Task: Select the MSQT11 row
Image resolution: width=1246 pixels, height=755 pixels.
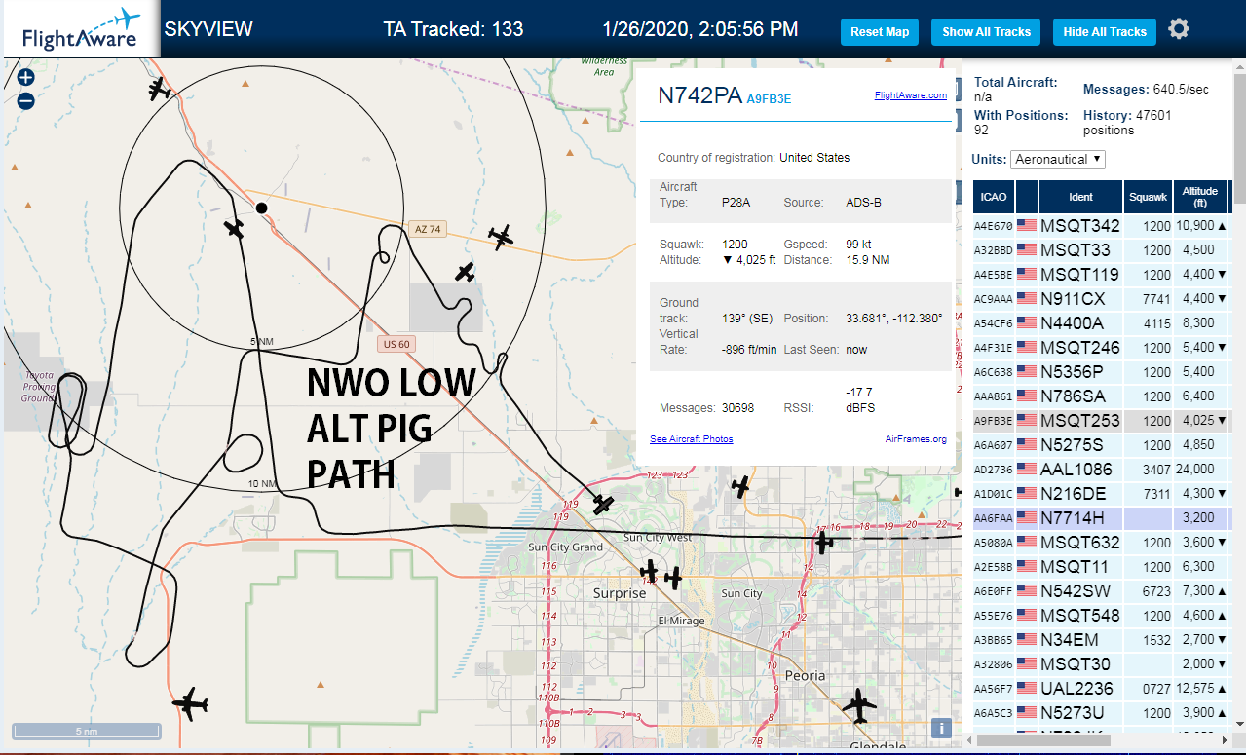Action: (1101, 567)
